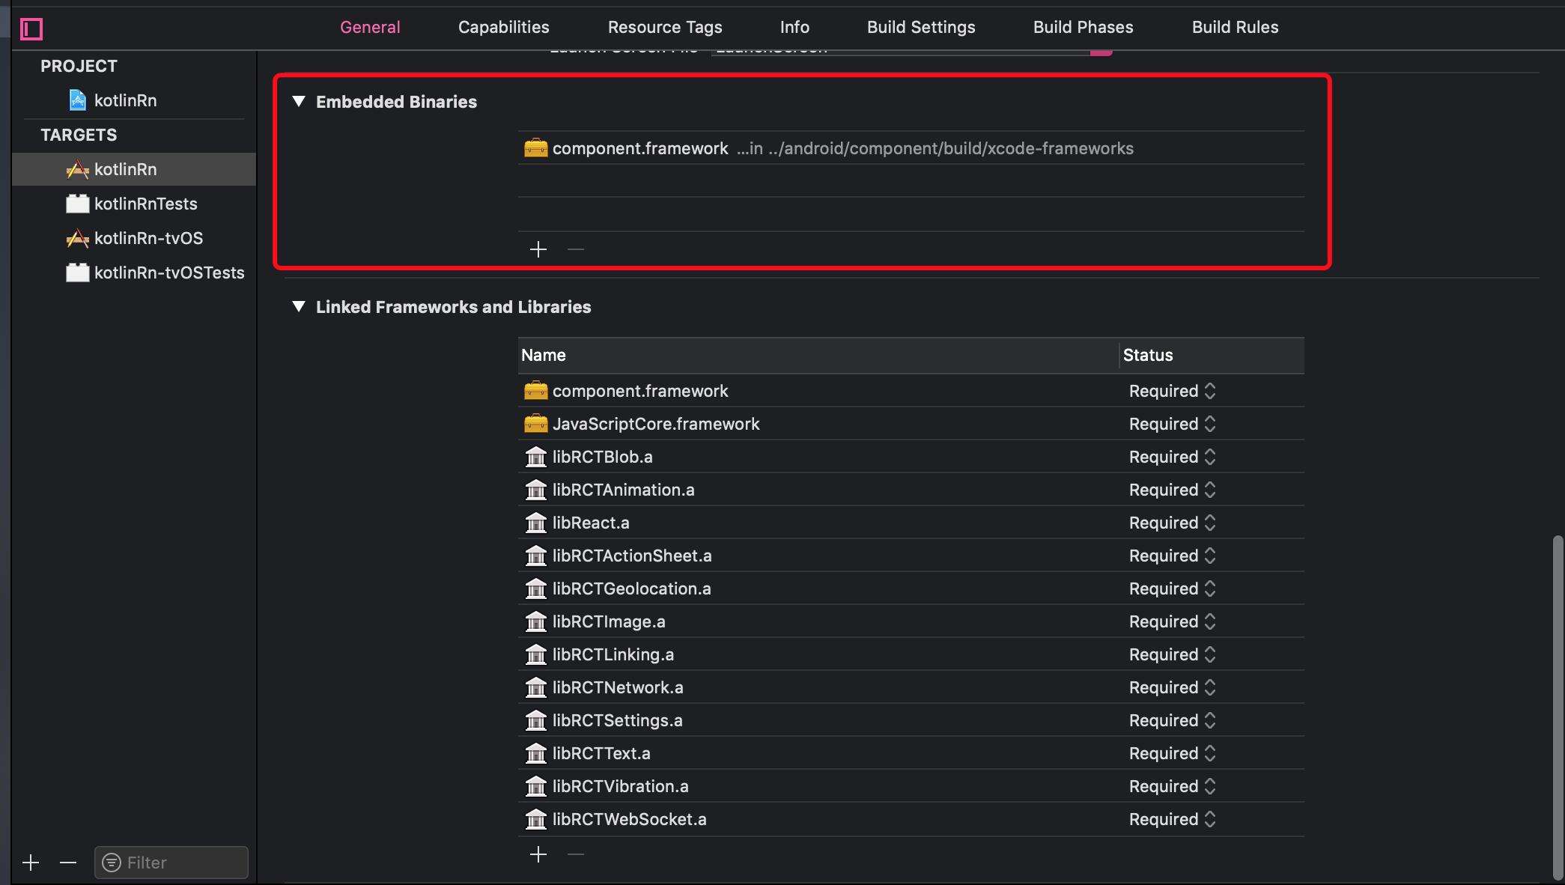Add an embedded binary with the plus button
The width and height of the screenshot is (1565, 885).
[x=538, y=249]
